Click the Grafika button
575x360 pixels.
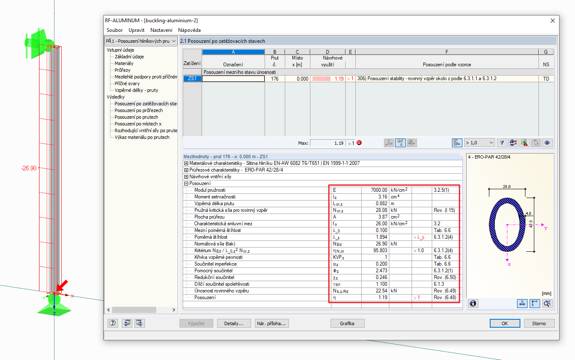[347, 323]
